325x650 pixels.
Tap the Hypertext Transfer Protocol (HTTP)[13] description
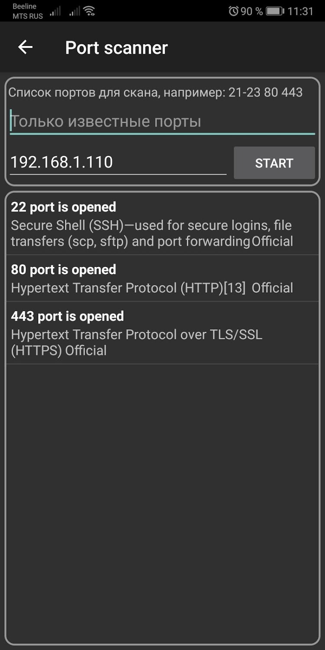point(152,288)
